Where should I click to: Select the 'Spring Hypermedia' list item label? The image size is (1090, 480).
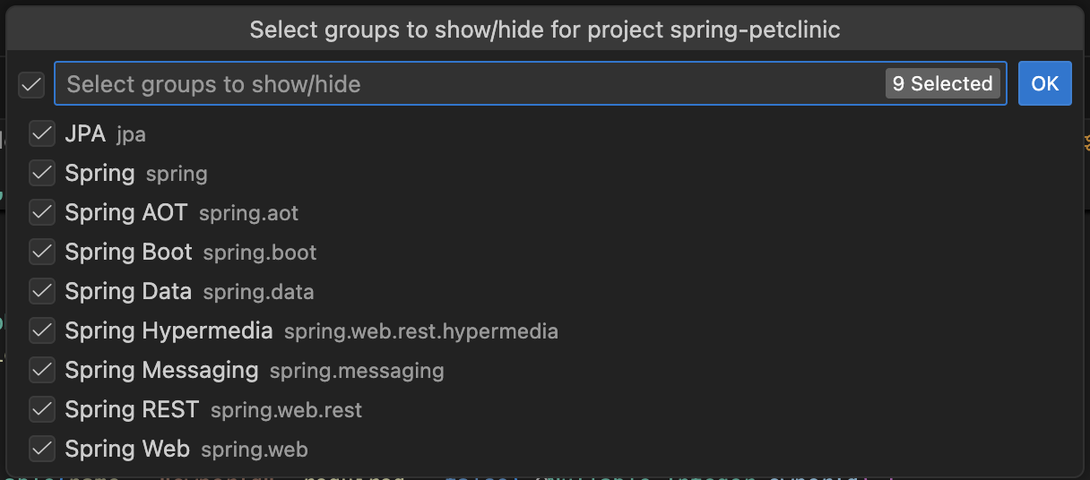169,330
